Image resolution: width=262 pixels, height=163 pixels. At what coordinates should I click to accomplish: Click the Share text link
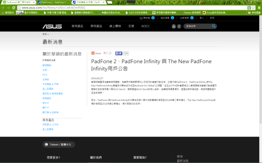98,53
